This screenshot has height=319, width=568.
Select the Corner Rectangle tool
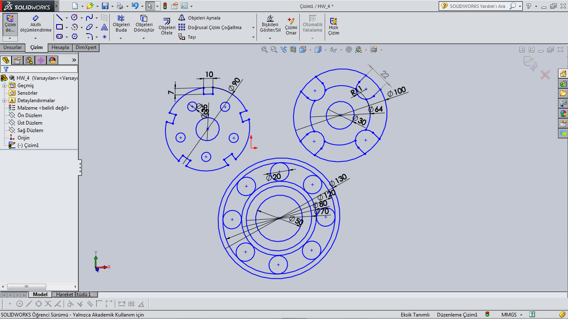[x=59, y=27]
